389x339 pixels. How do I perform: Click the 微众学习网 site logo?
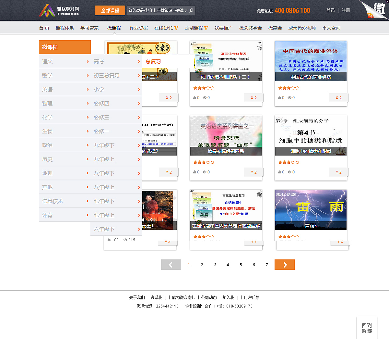[x=59, y=10]
